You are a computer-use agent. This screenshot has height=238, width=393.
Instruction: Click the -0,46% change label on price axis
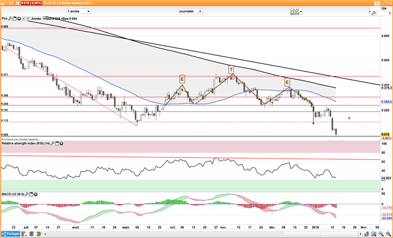[386, 138]
